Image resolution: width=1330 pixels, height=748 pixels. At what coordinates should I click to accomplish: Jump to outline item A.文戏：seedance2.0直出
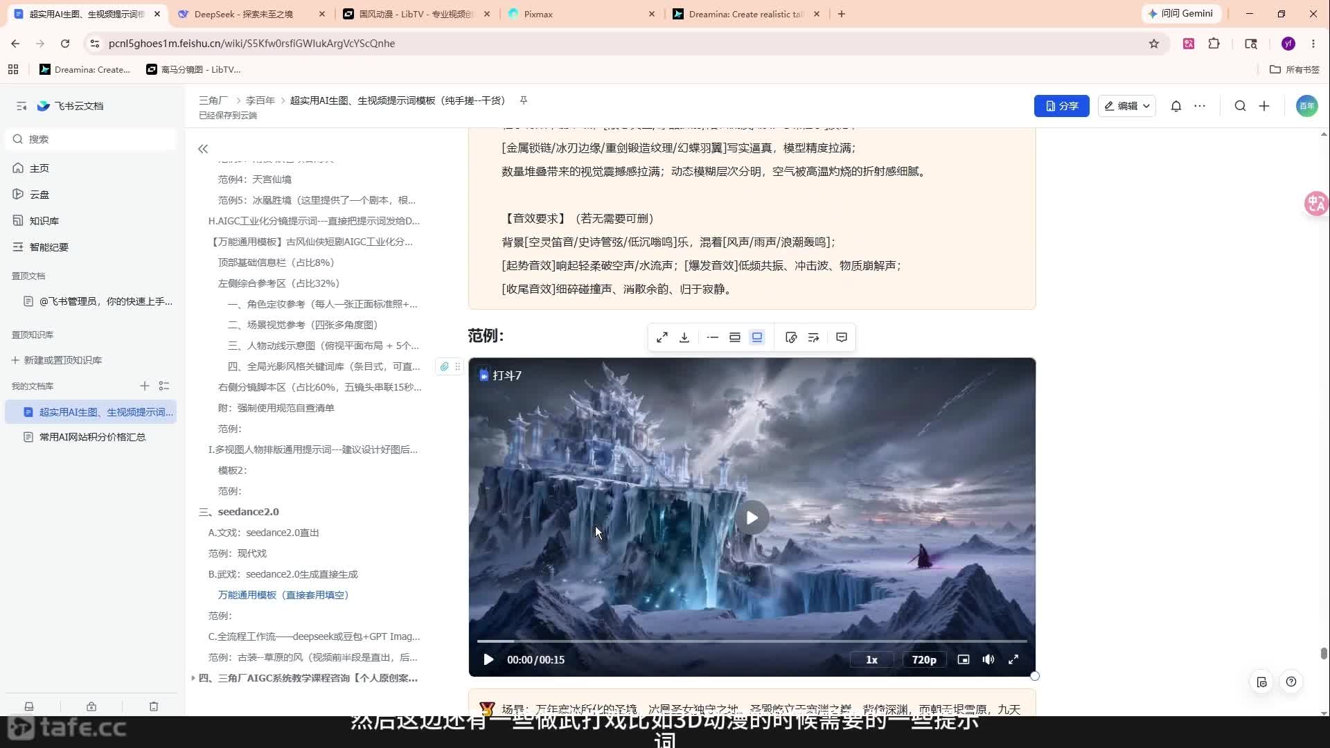(264, 533)
